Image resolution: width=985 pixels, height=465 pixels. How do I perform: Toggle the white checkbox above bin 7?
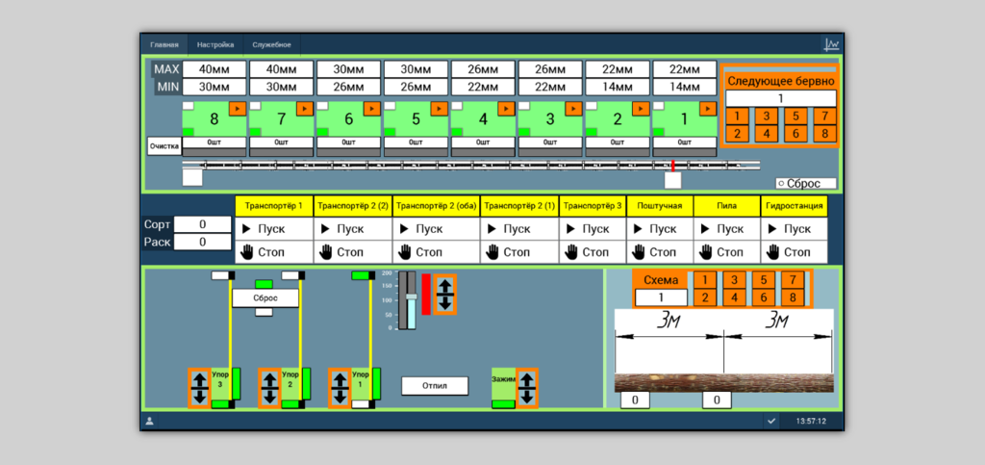point(255,106)
